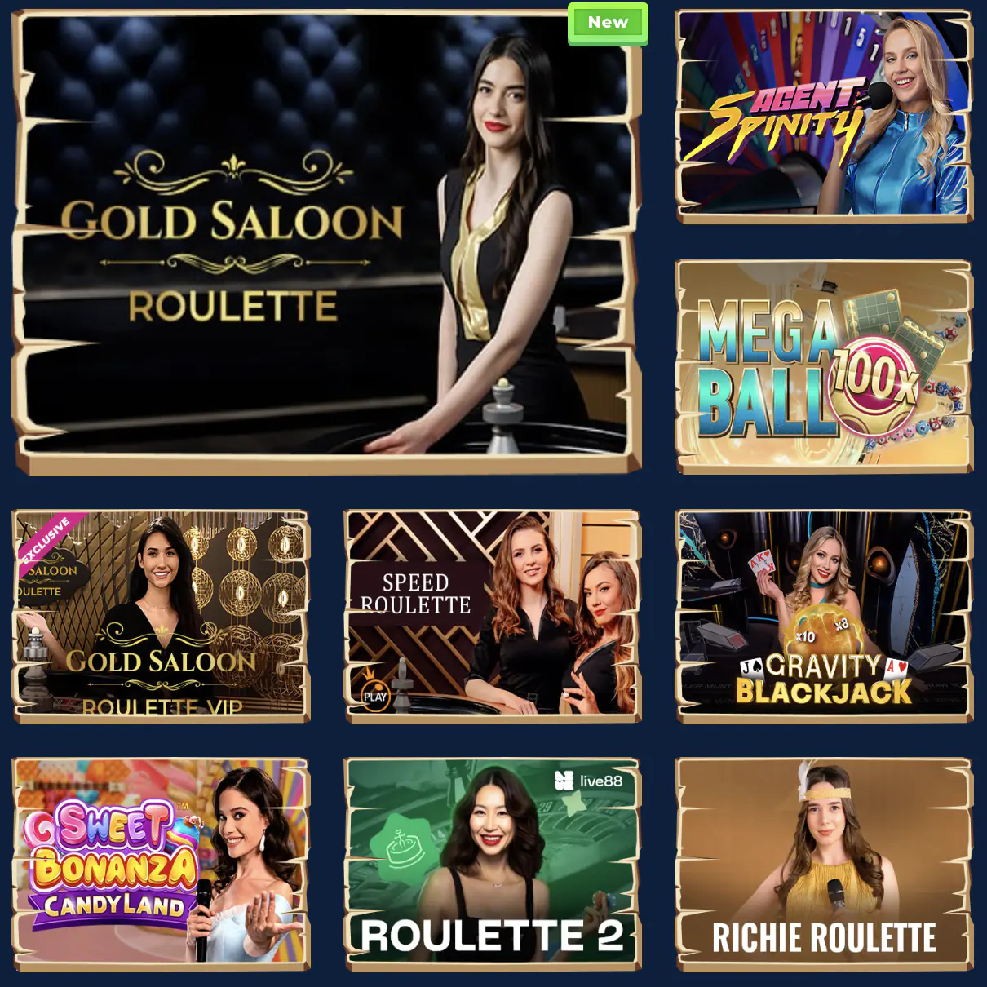Click the Sweet Bonanza Candyland logo
The image size is (987, 987).
(111, 859)
